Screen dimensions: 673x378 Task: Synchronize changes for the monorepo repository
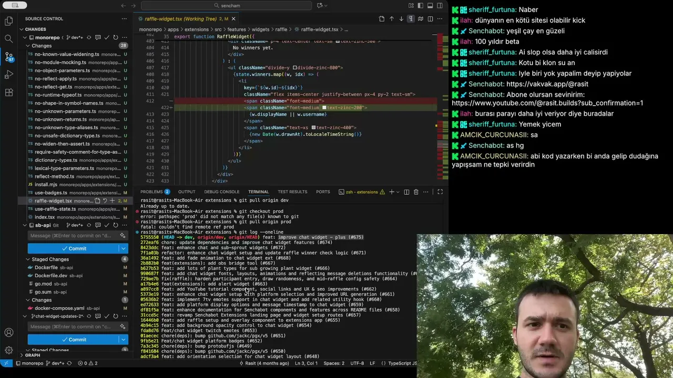tap(89, 38)
